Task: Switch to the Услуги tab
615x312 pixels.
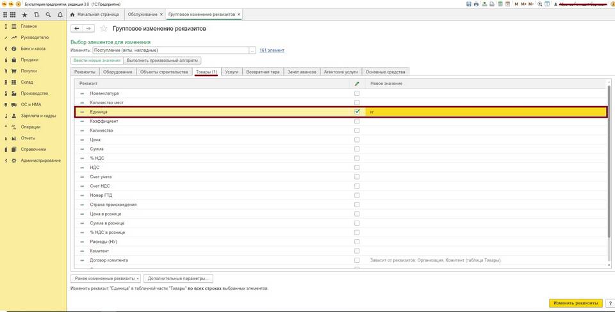Action: coord(231,72)
